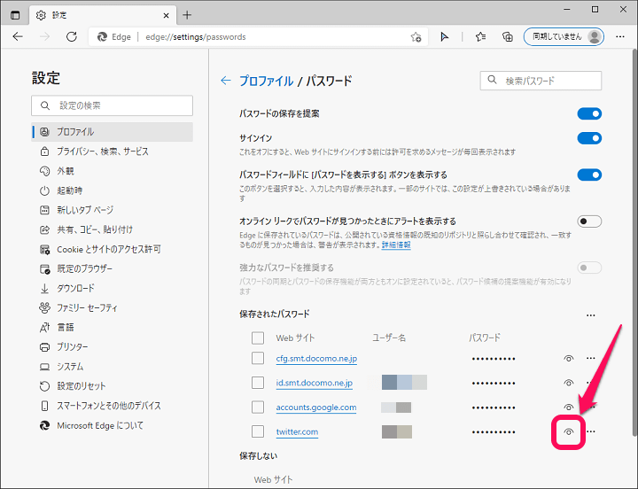Image resolution: width=638 pixels, height=489 pixels.
Task: Close the 設定 tab
Action: pyautogui.click(x=166, y=15)
